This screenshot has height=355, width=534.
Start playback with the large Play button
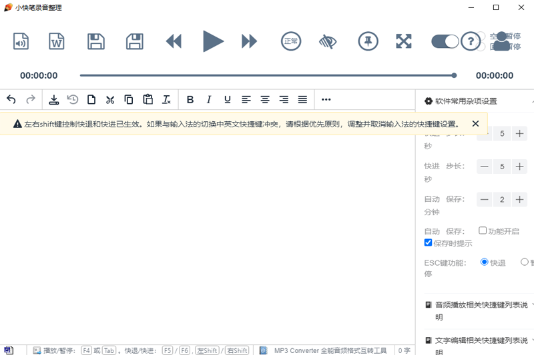[212, 41]
